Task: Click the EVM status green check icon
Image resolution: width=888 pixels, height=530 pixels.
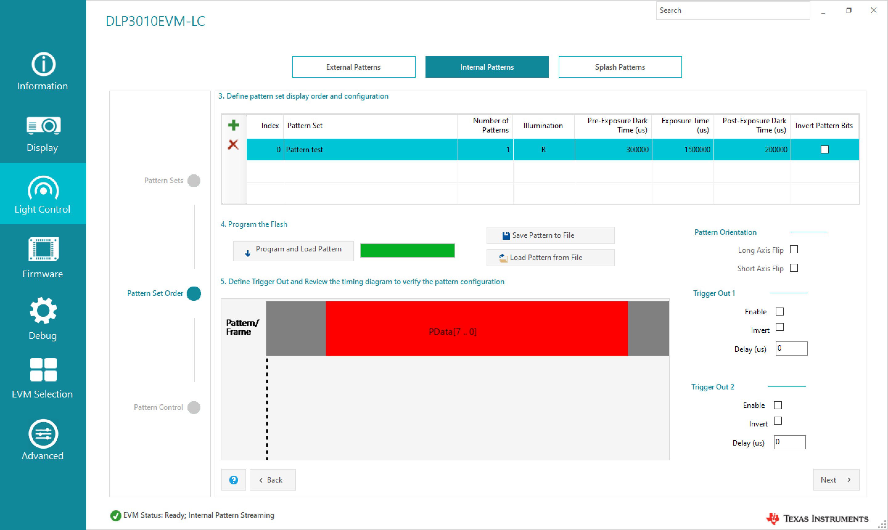Action: pos(115,515)
